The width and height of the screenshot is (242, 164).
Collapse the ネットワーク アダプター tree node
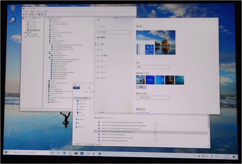point(47,57)
